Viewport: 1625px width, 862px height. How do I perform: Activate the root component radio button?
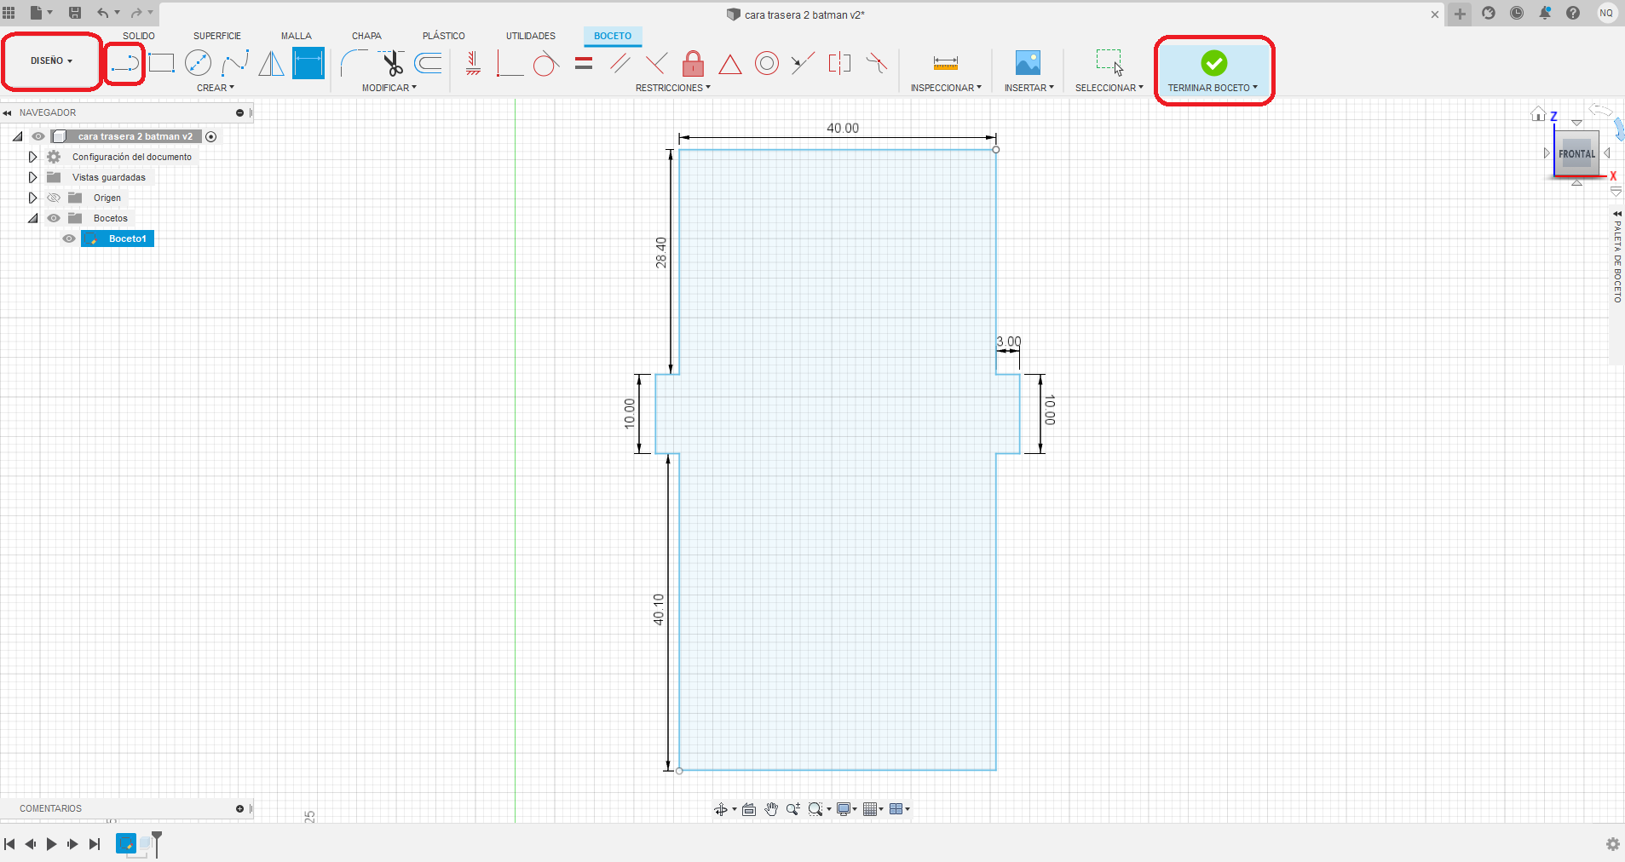211,136
